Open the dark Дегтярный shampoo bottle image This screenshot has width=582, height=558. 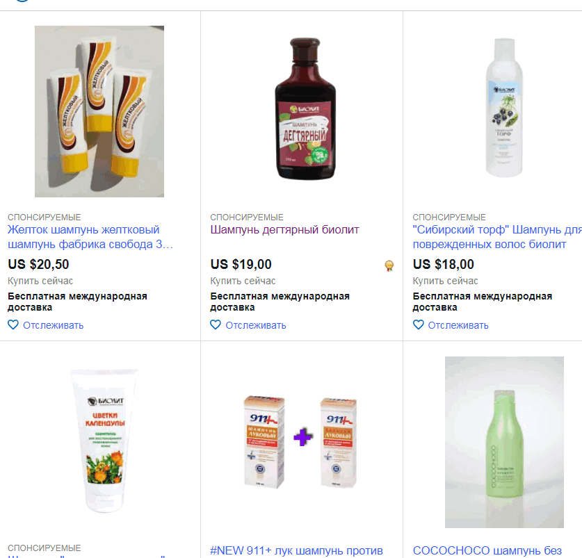pyautogui.click(x=302, y=111)
